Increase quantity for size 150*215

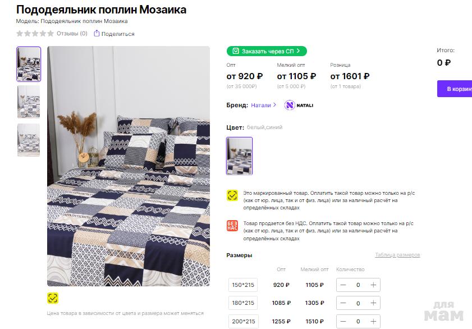coord(373,285)
